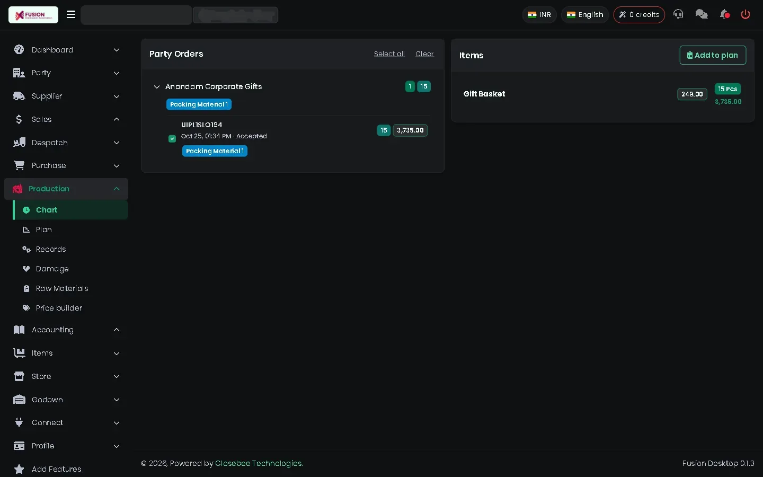This screenshot has width=763, height=477.
Task: Open the Raw Materials submenu item
Action: 70,288
